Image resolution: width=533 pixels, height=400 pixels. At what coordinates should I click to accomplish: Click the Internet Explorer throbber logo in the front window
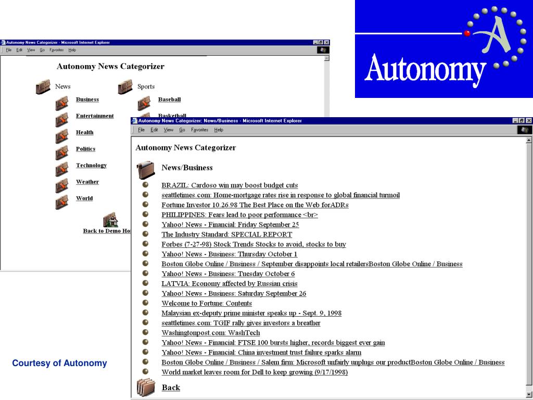[524, 130]
